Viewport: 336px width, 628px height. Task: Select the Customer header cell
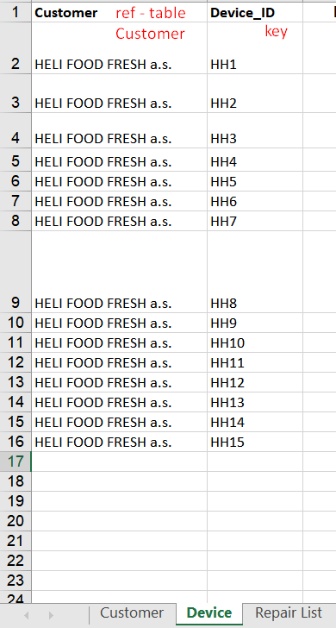coord(119,13)
